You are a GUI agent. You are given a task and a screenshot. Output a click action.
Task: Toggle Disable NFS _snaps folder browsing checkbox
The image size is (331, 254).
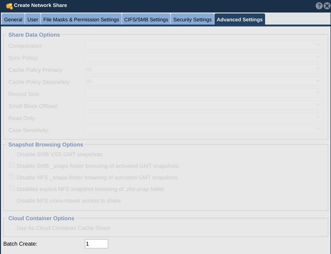tap(12, 176)
